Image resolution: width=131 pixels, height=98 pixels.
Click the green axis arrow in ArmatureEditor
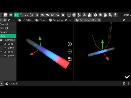click(x=102, y=42)
